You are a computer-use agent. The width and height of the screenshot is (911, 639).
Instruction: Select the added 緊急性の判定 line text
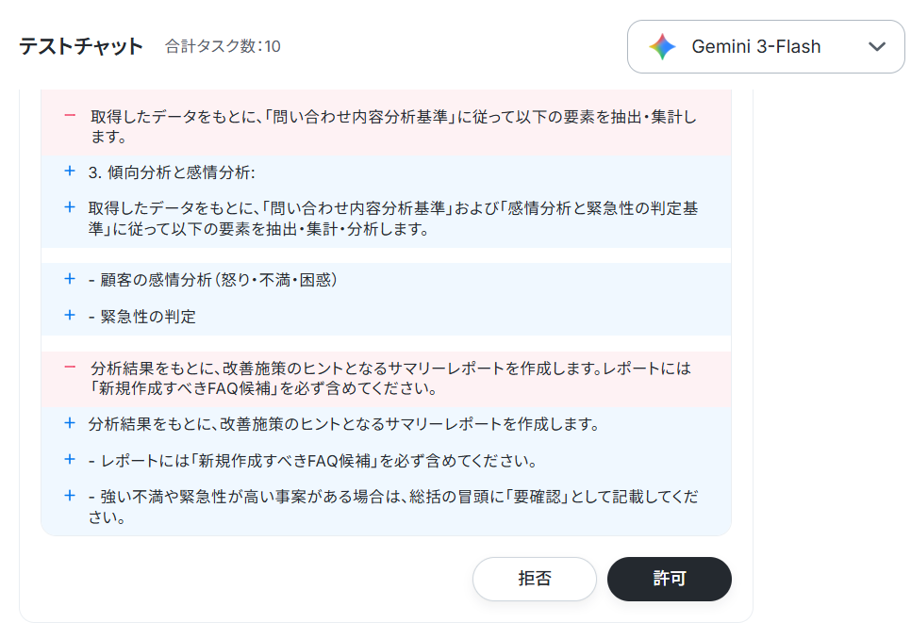pos(142,317)
